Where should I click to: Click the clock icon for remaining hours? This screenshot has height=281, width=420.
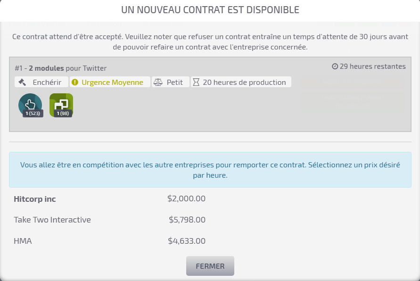click(x=335, y=66)
